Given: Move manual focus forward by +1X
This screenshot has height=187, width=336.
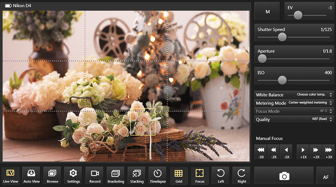Looking at the screenshot, I should coord(303,152).
